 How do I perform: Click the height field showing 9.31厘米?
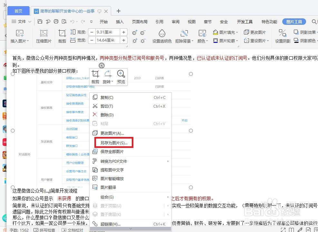click(108, 32)
